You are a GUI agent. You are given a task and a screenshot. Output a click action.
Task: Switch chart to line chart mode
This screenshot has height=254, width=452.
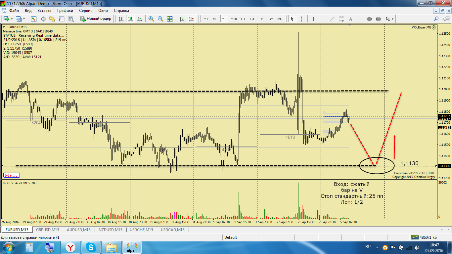coord(140,19)
